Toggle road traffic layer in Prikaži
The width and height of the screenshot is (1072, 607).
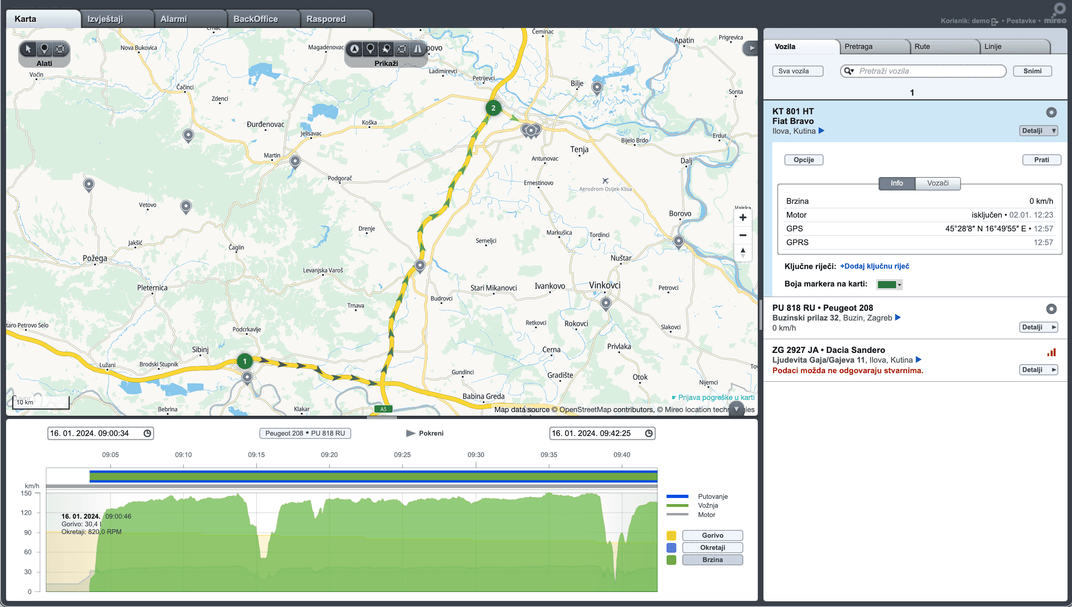(418, 49)
